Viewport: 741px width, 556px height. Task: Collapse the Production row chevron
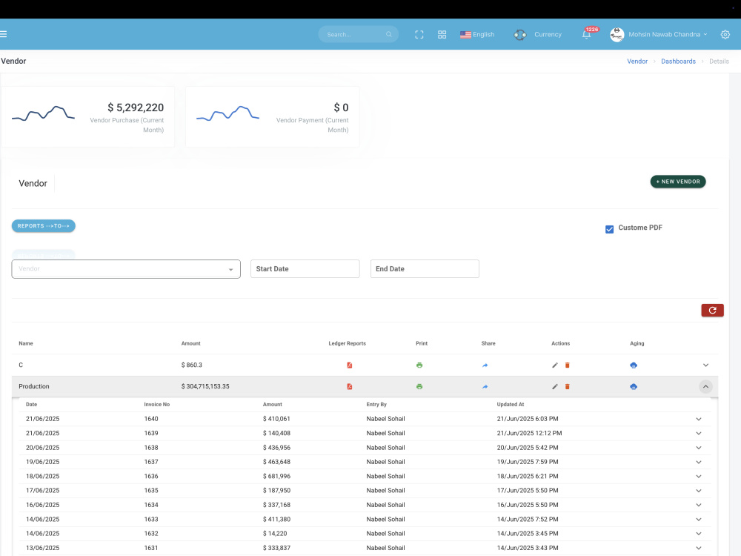click(705, 387)
